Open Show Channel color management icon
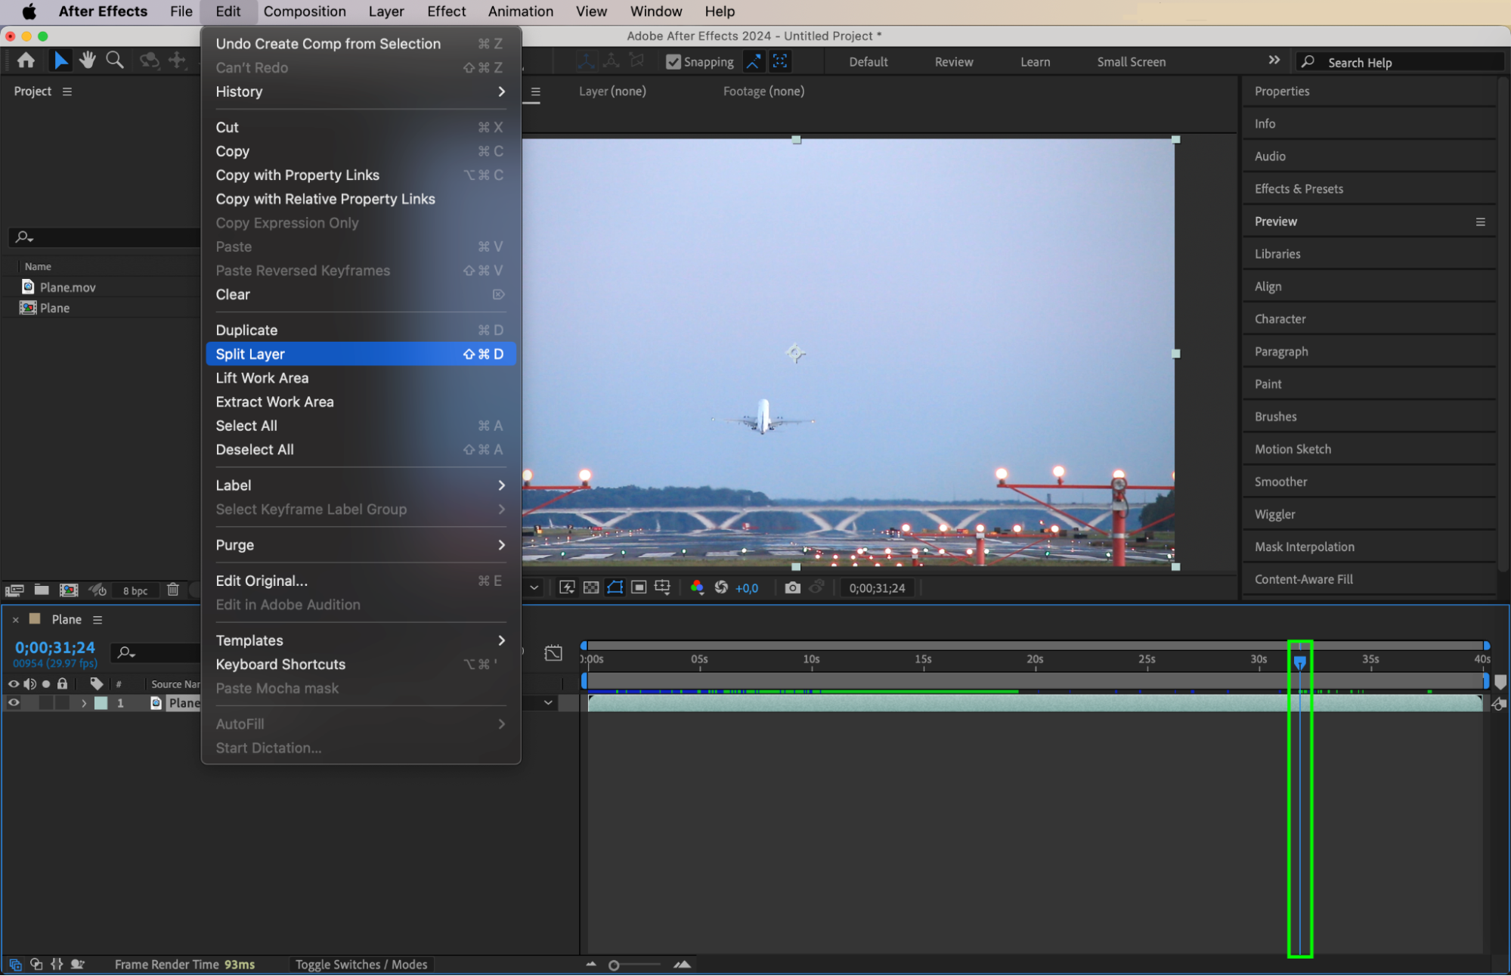1511x976 pixels. (697, 587)
